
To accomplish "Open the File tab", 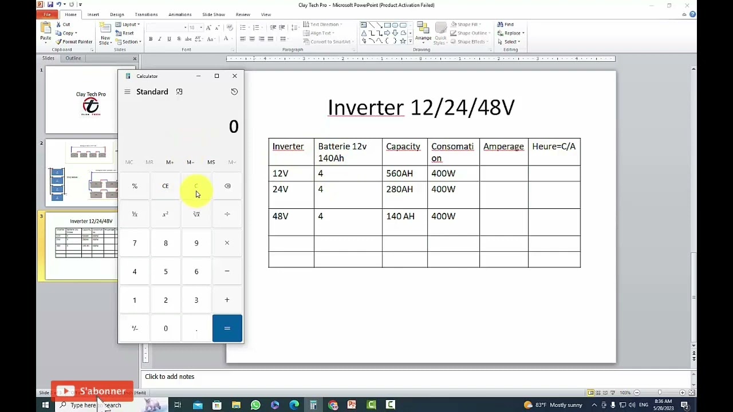I will pyautogui.click(x=48, y=14).
